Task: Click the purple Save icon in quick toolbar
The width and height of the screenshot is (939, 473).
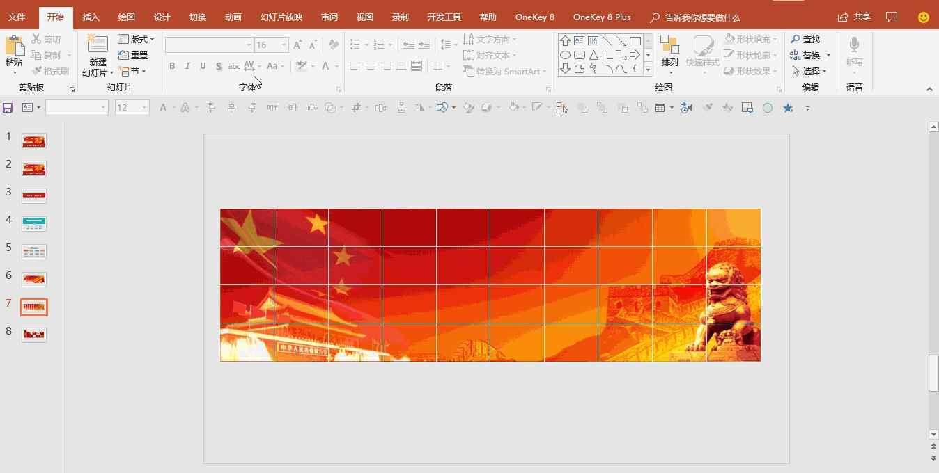Action: (x=8, y=108)
